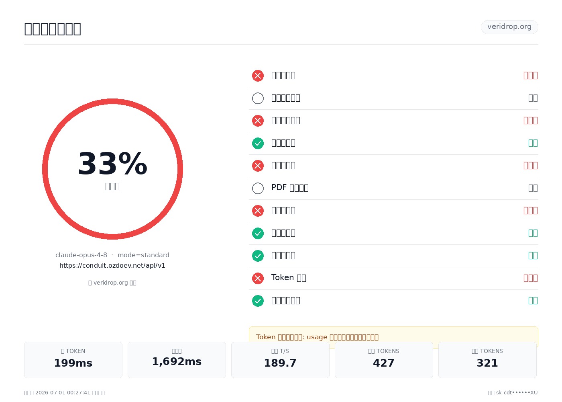562x402 pixels.
Task: Click the 33% score text
Action: [112, 164]
